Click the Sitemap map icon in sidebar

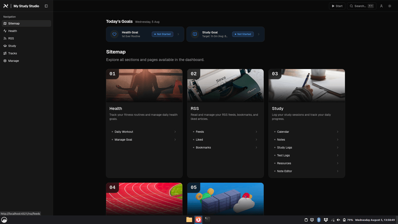tap(5, 24)
